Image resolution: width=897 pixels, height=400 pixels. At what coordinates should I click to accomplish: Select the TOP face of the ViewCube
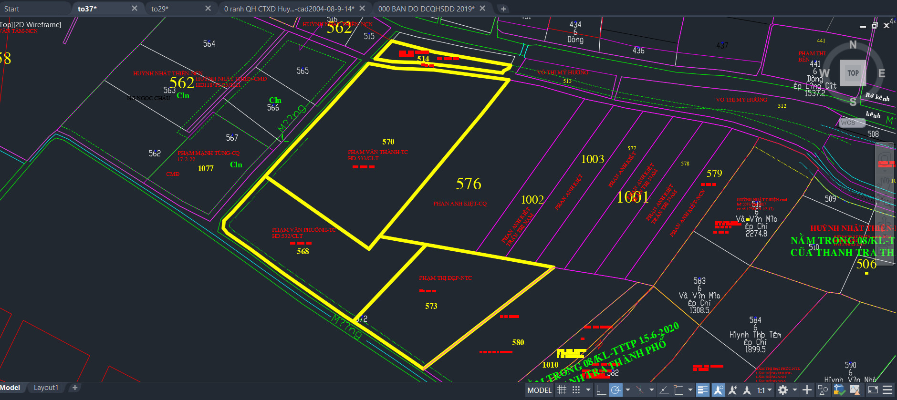click(x=853, y=73)
